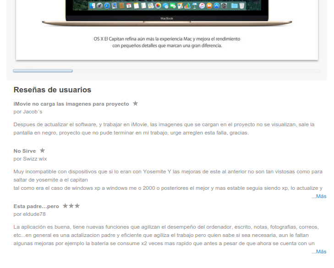Select the author line por eldude78

(30, 214)
